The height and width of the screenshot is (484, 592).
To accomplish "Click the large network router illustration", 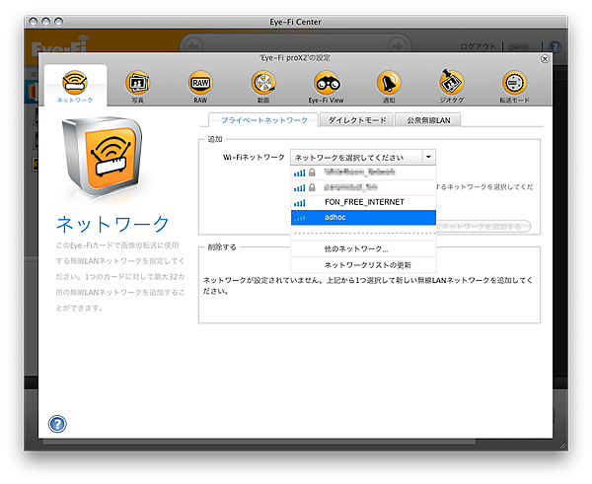I will pyautogui.click(x=102, y=158).
